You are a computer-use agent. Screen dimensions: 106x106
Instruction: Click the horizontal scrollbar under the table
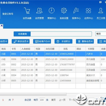point(33,94)
